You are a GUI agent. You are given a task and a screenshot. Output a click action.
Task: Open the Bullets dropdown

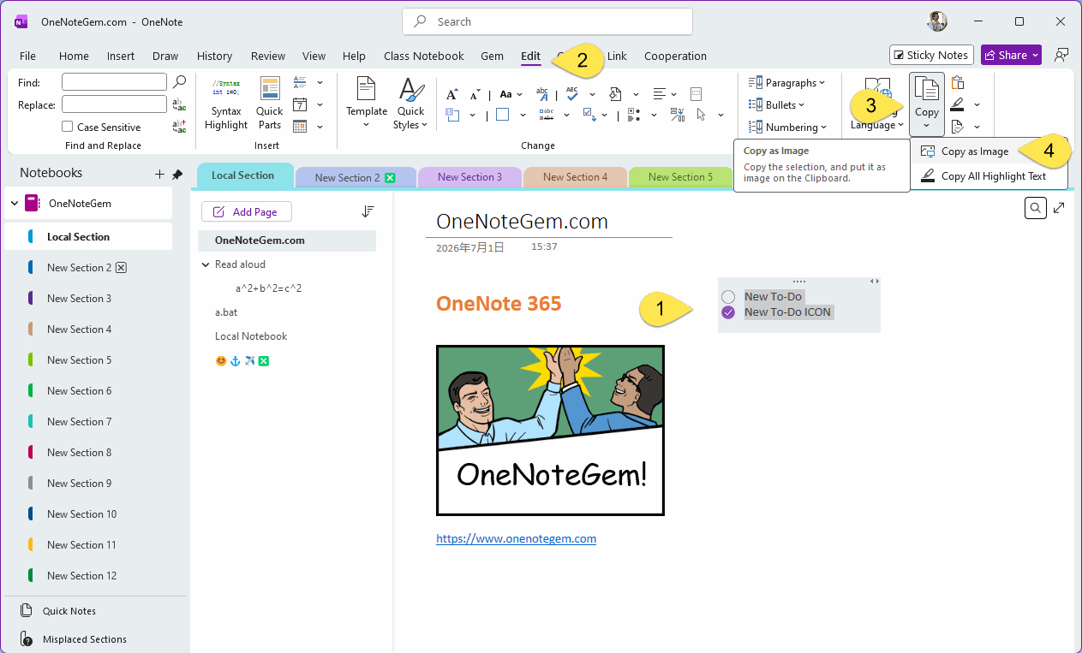777,104
